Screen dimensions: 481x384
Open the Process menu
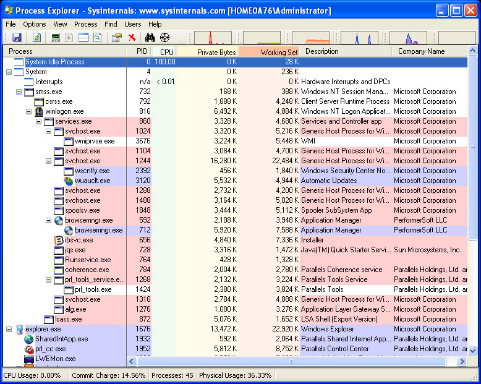(x=85, y=24)
